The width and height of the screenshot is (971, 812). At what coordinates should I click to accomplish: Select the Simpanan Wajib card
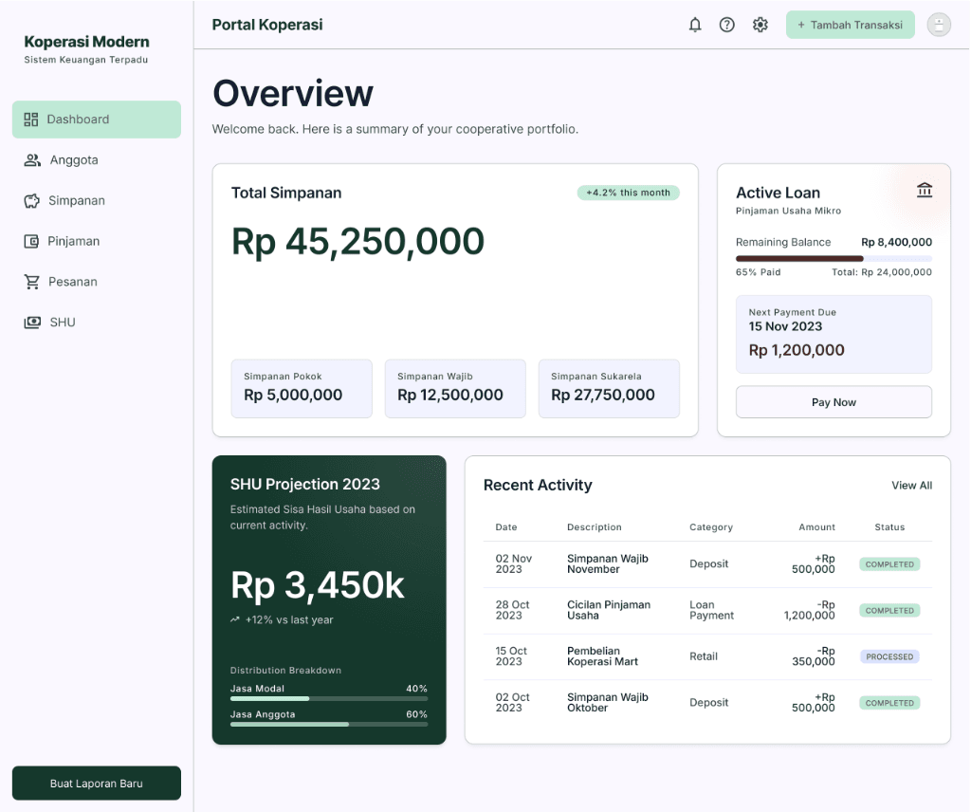click(x=455, y=388)
